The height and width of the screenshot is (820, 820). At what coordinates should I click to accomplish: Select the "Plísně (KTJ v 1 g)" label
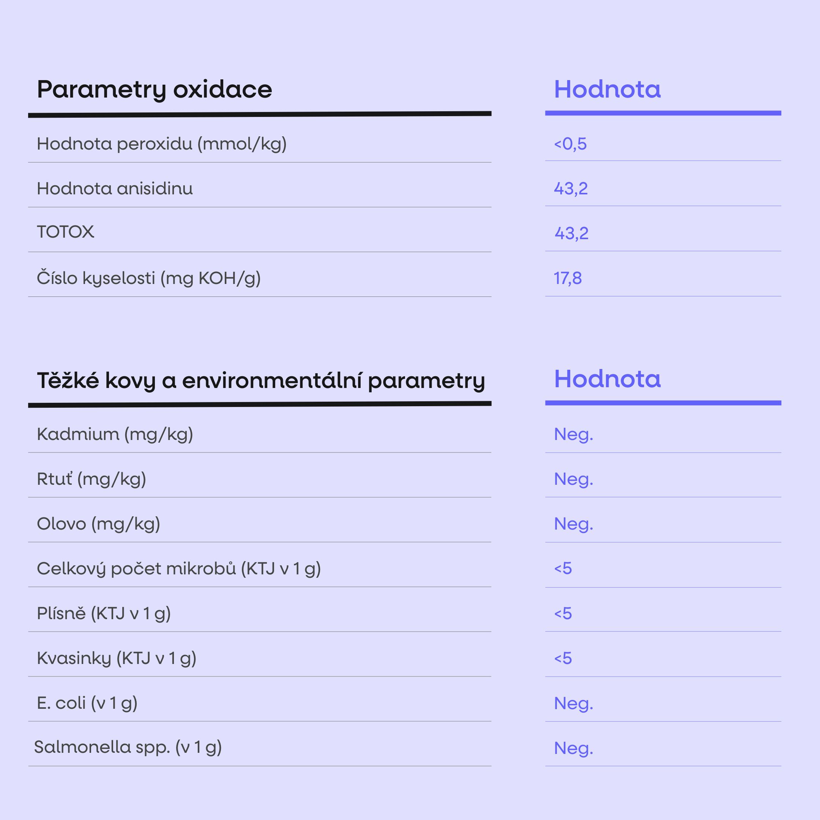[104, 613]
